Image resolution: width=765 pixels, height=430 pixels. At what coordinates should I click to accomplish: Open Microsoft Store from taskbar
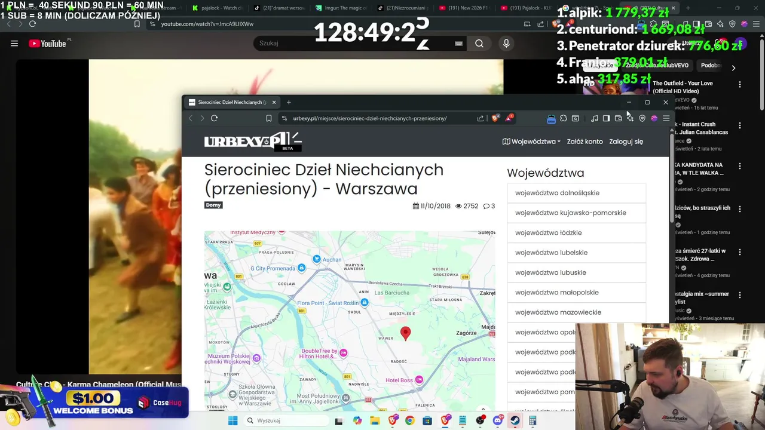point(427,420)
